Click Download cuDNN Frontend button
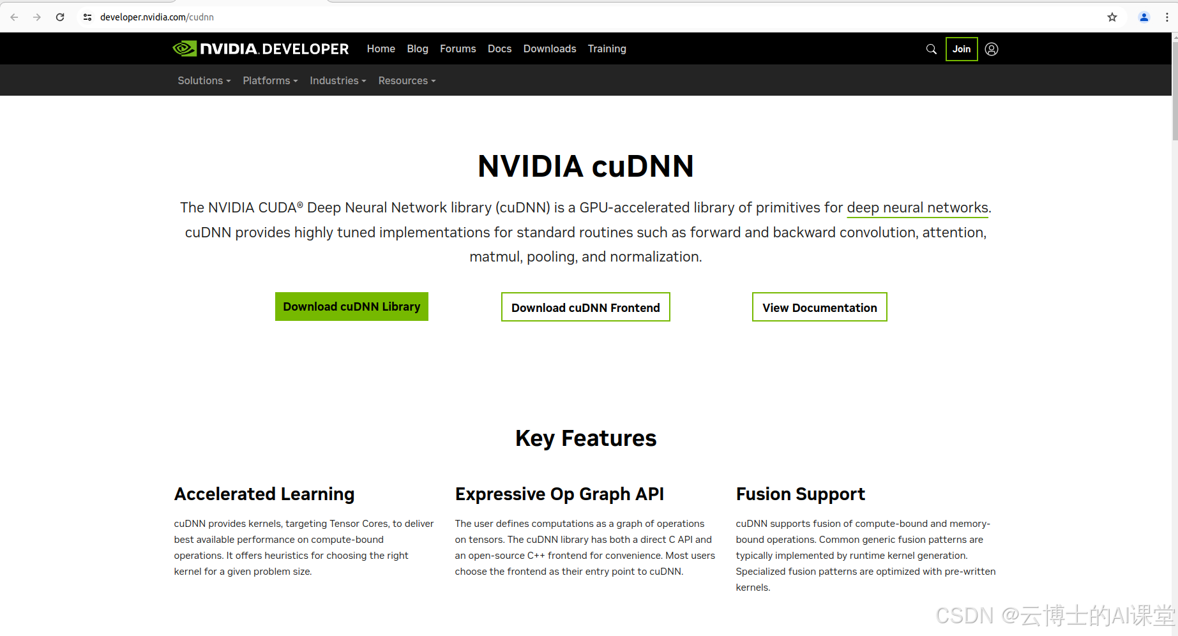Image resolution: width=1178 pixels, height=636 pixels. (585, 307)
